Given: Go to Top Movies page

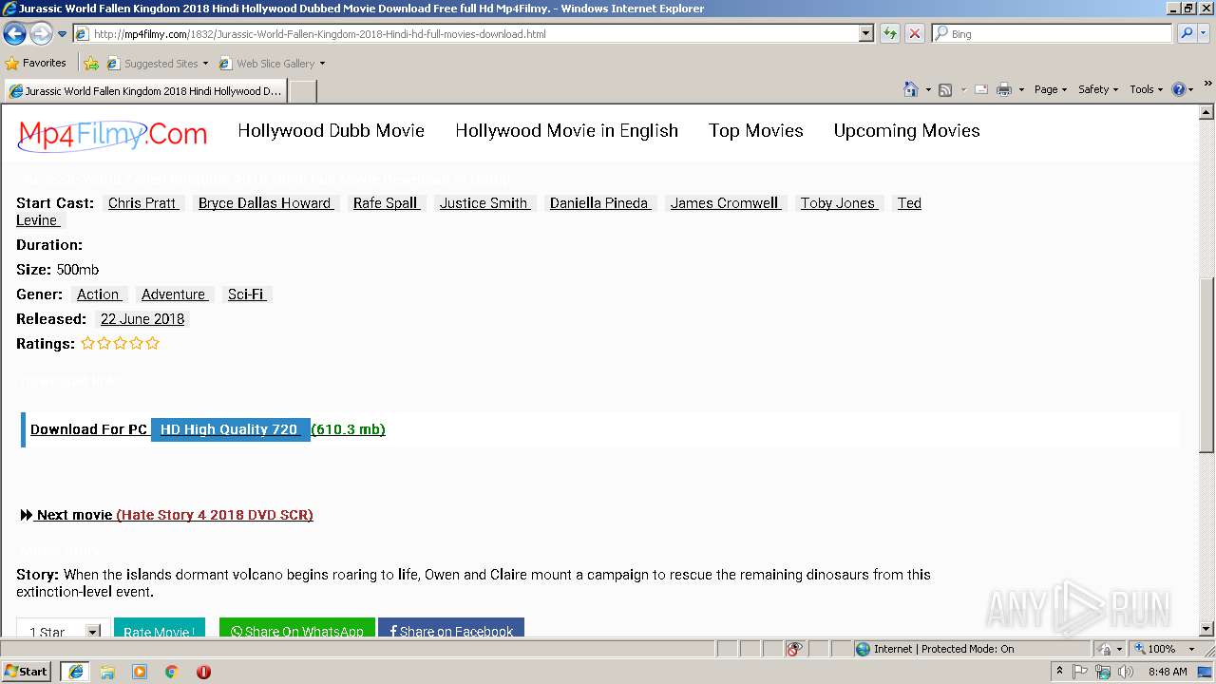Looking at the screenshot, I should [x=756, y=131].
